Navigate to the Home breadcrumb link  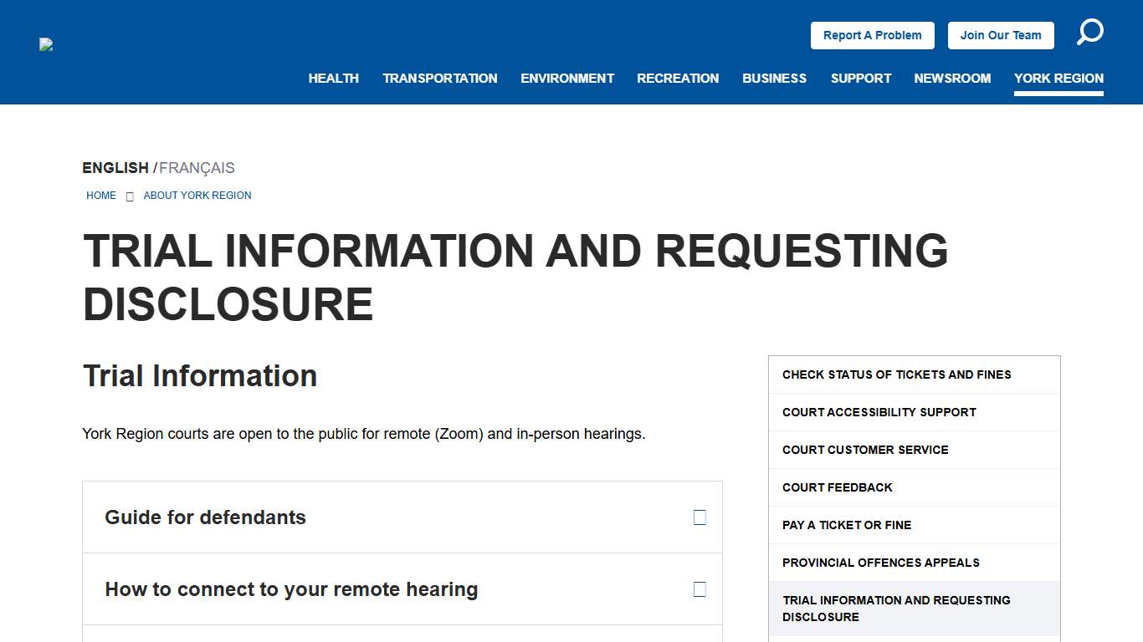(101, 196)
